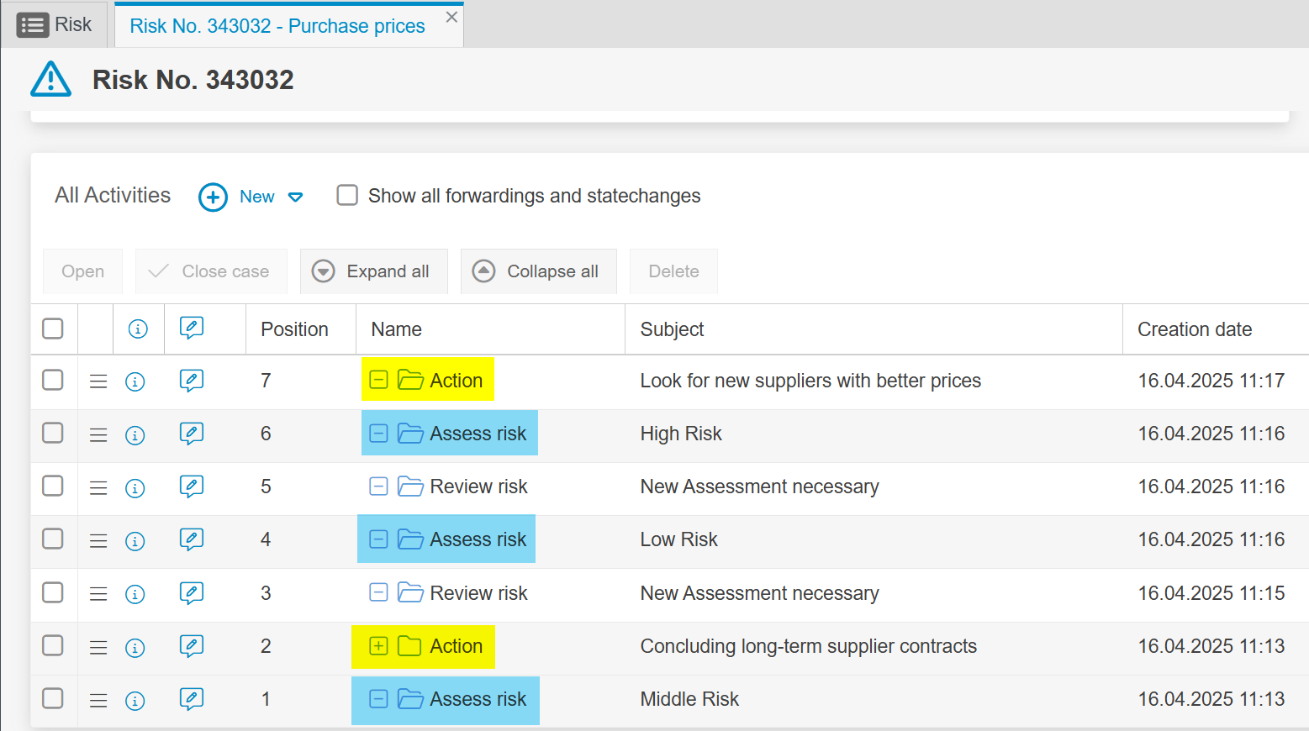Click the Collapse all button
This screenshot has height=731, width=1309.
[538, 271]
